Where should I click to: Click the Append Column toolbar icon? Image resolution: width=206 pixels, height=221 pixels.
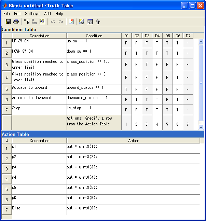[34, 22]
